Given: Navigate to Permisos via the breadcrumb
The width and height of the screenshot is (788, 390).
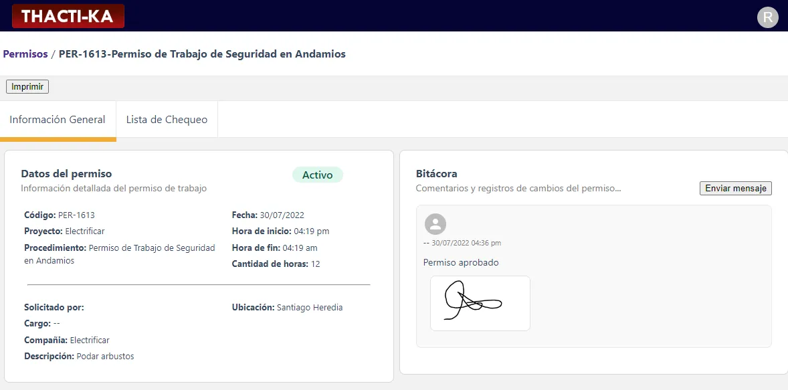Looking at the screenshot, I should pos(25,54).
